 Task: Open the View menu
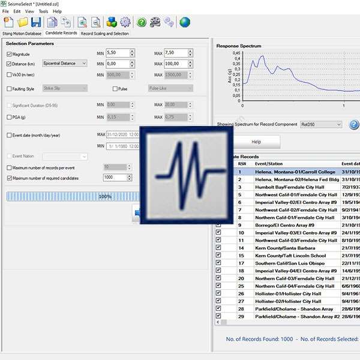click(29, 11)
